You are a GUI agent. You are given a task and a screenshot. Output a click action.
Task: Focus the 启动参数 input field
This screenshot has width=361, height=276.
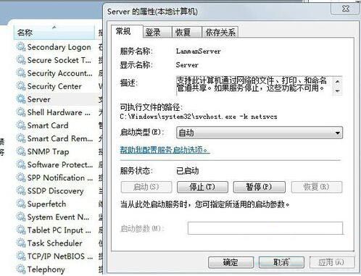click(265, 228)
